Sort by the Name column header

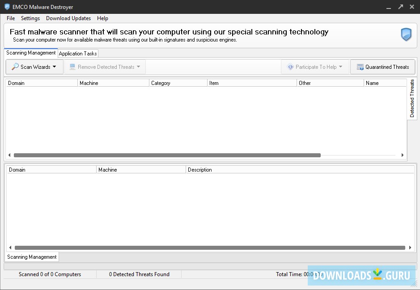tap(385, 83)
